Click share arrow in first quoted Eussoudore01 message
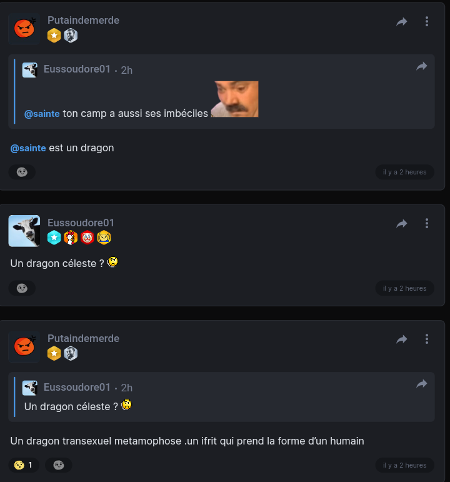 [422, 66]
